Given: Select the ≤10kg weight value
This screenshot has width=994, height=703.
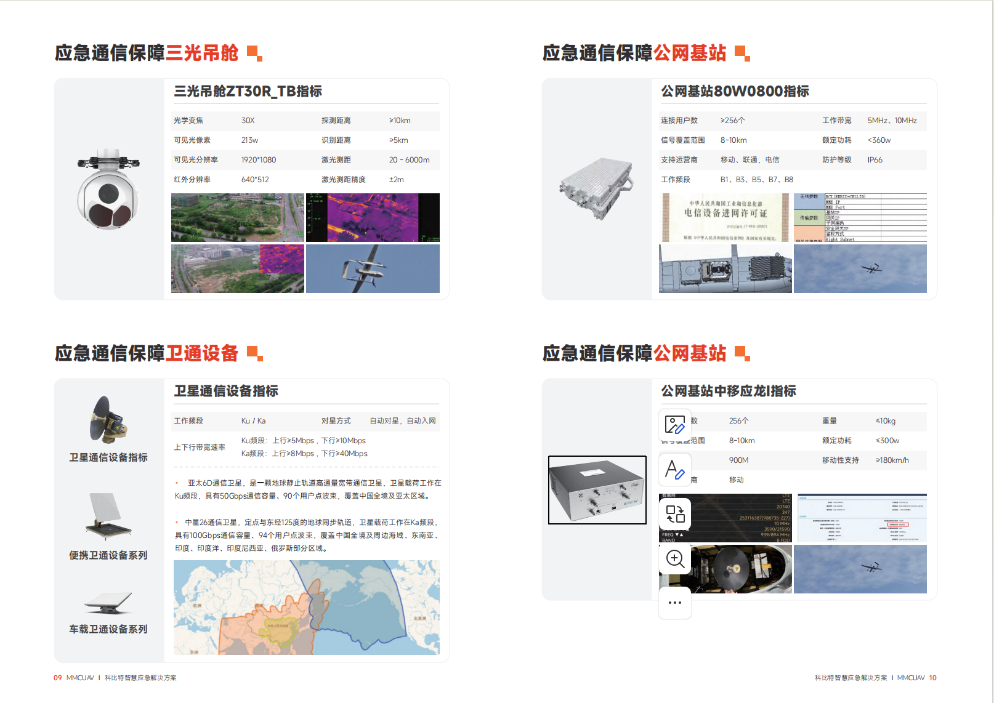Looking at the screenshot, I should [x=886, y=421].
